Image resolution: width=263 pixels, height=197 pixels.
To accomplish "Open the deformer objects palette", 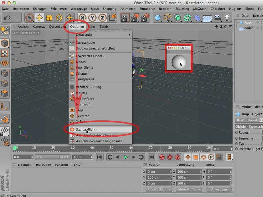I will click(x=197, y=18).
